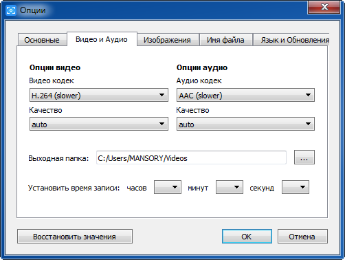Image resolution: width=345 pixels, height=260 pixels.
Task: Click the Выходная папка label
Action: [58, 158]
